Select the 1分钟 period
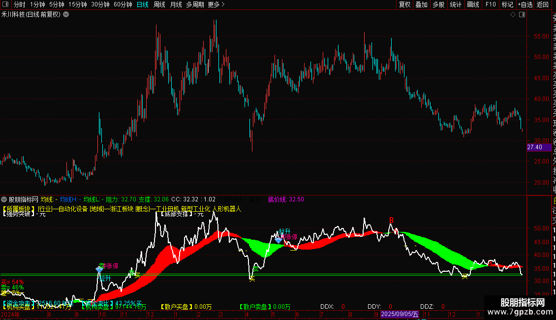The height and width of the screenshot is (320, 556). [37, 4]
